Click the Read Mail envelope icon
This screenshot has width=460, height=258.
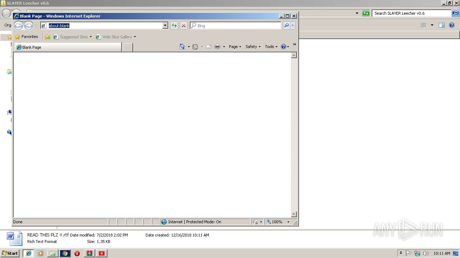(209, 47)
